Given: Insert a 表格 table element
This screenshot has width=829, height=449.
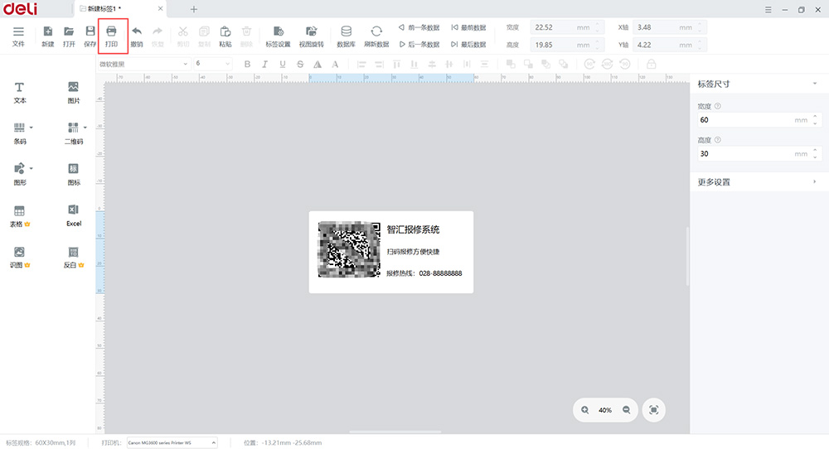Looking at the screenshot, I should point(20,216).
